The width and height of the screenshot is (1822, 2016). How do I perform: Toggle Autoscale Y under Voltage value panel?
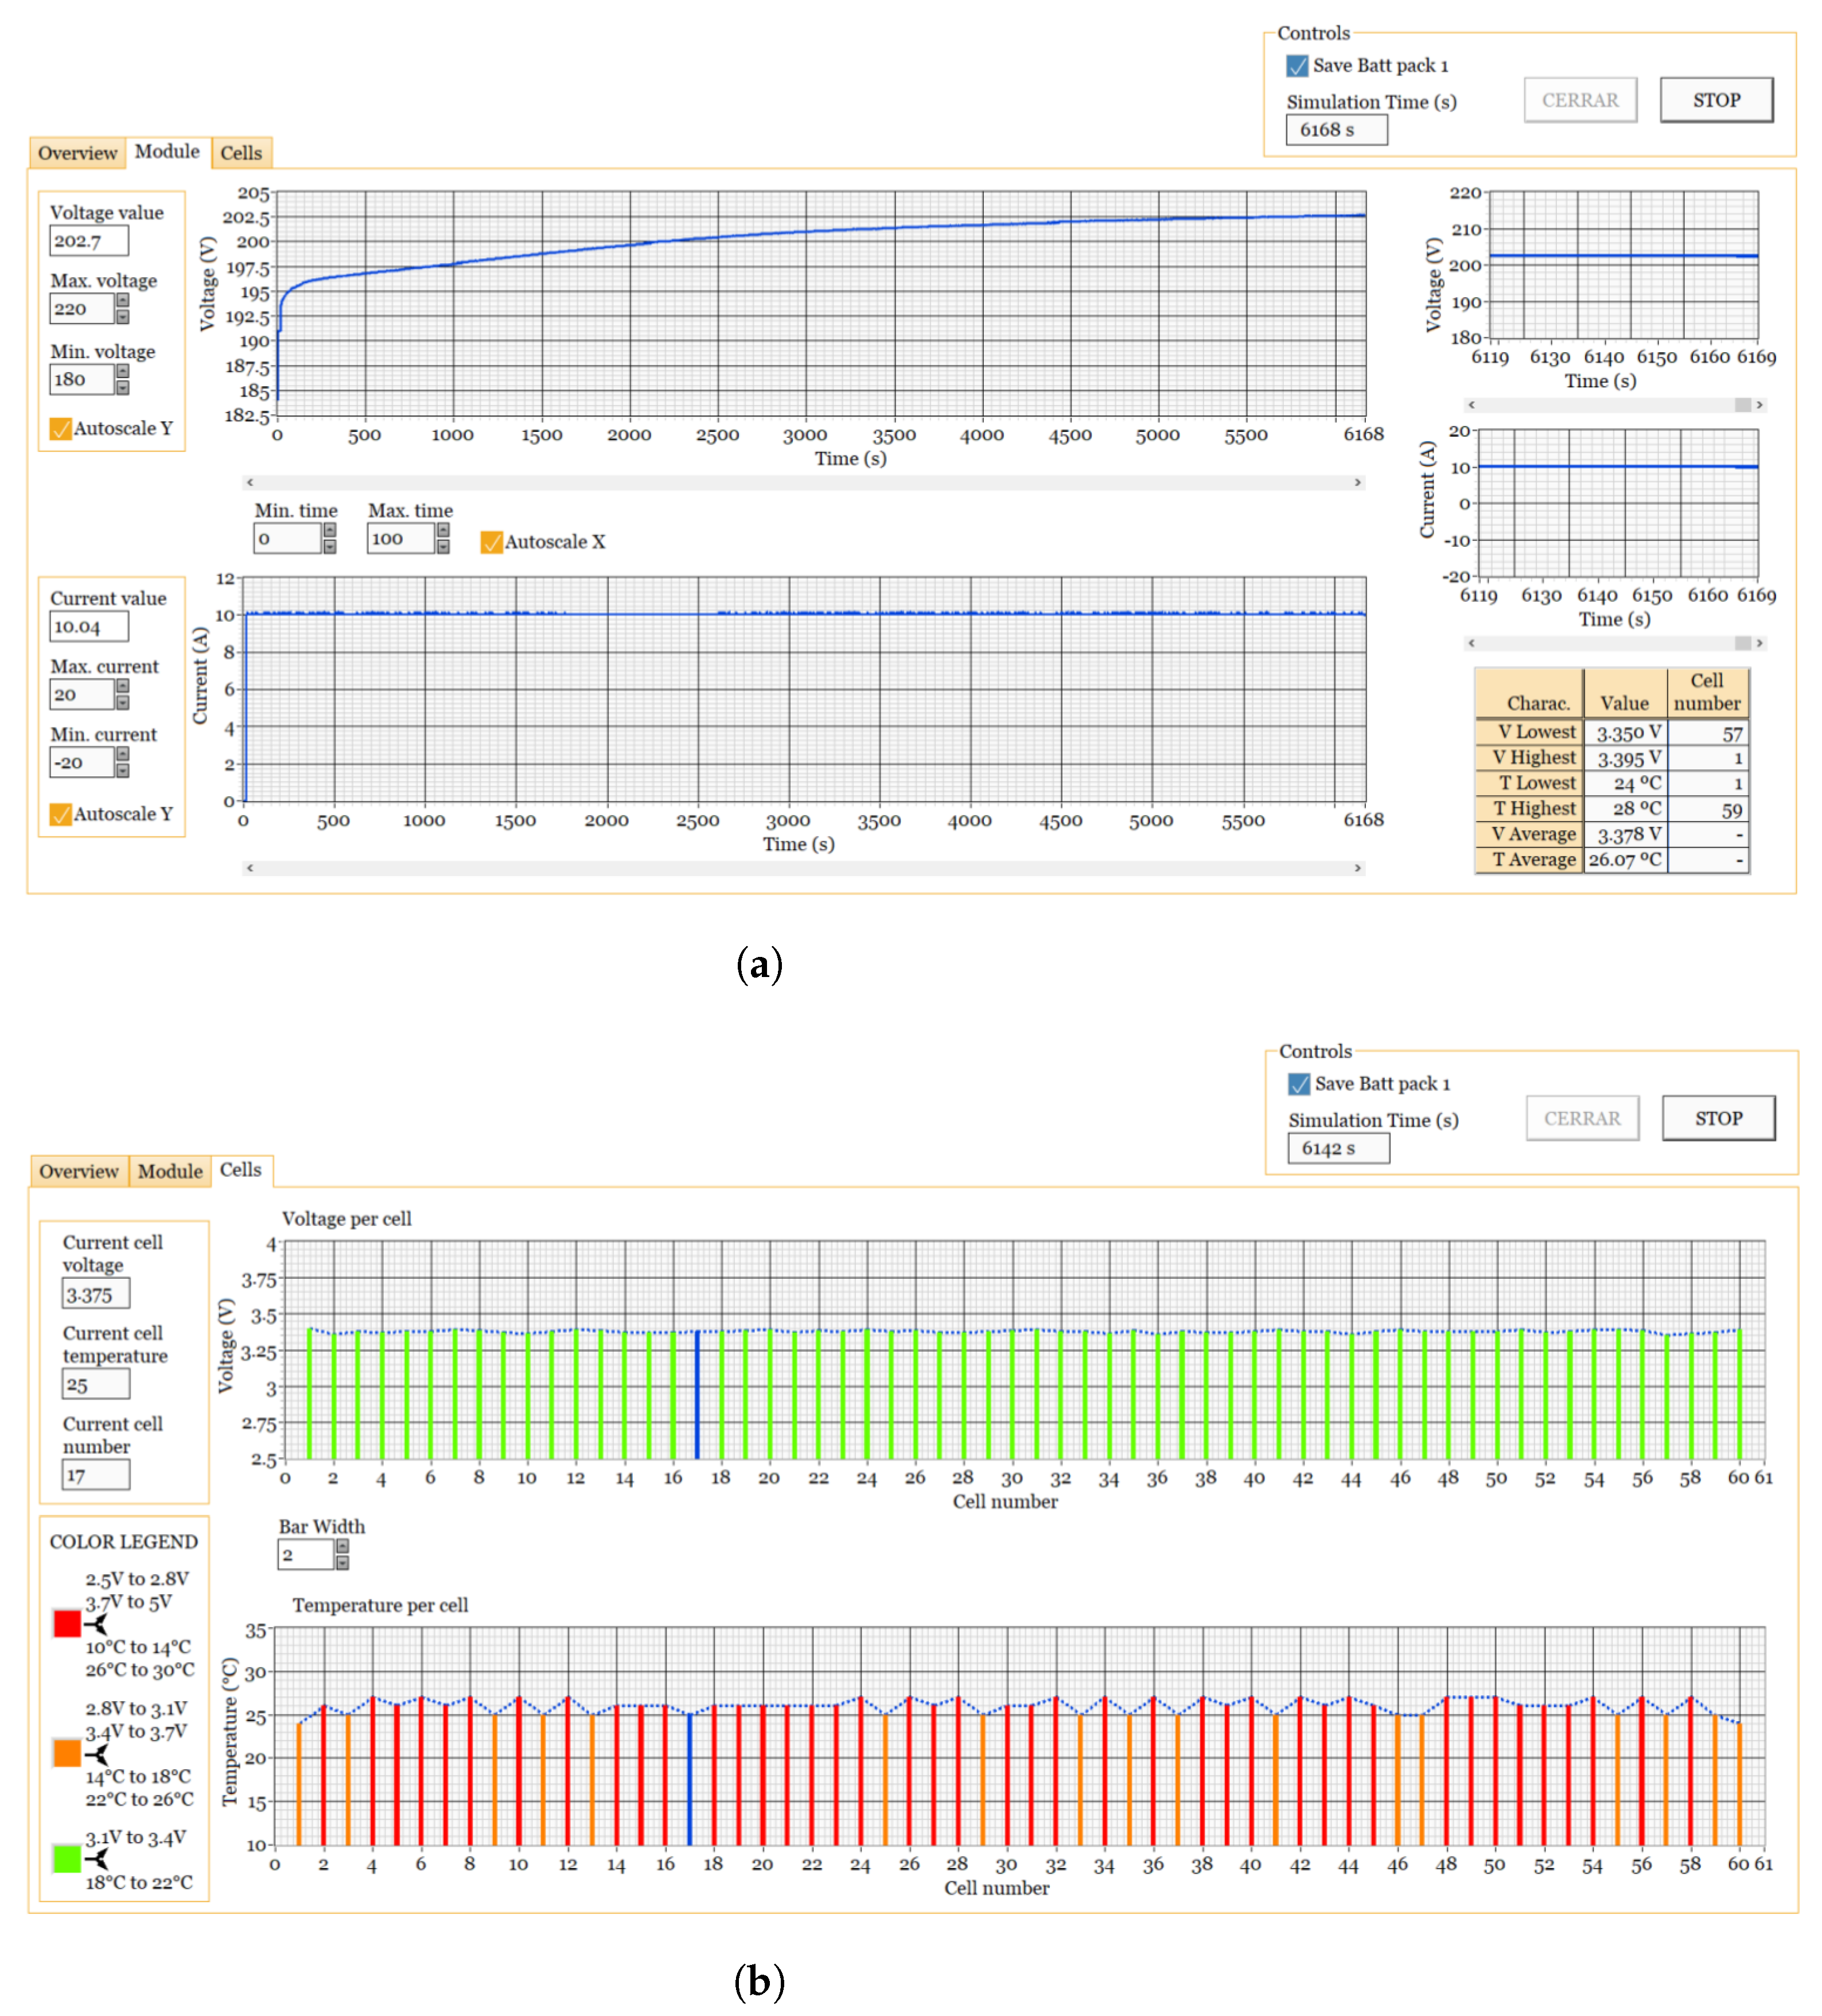pyautogui.click(x=61, y=429)
